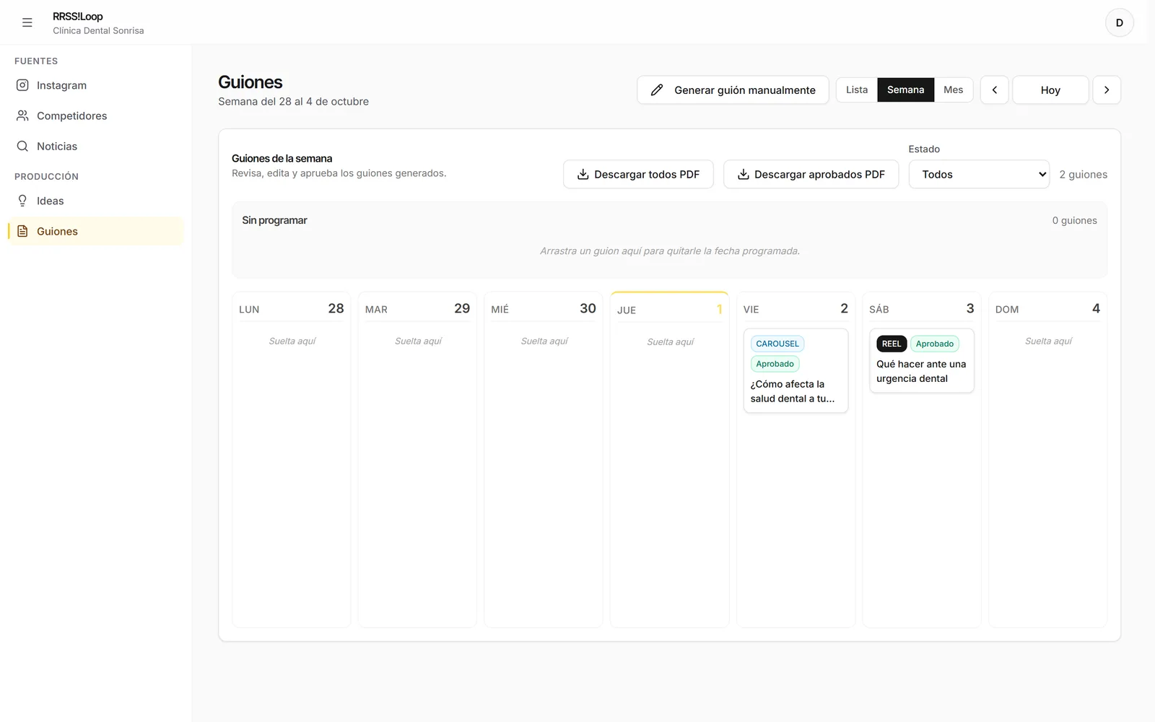Image resolution: width=1155 pixels, height=722 pixels.
Task: Open Instagram in the sidebar
Action: tap(95, 85)
